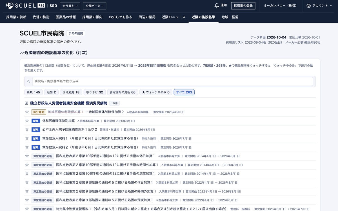Filter by 新規 145
The image size is (338, 211).
pyautogui.click(x=34, y=92)
